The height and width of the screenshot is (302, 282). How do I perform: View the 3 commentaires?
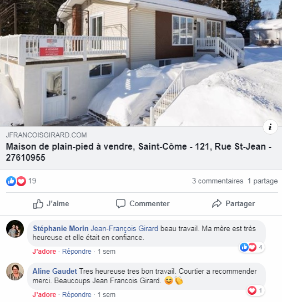click(218, 181)
